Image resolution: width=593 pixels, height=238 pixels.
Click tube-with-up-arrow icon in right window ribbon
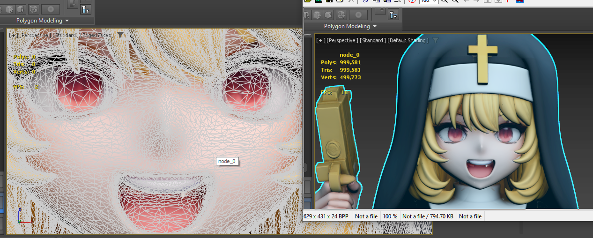point(393,15)
